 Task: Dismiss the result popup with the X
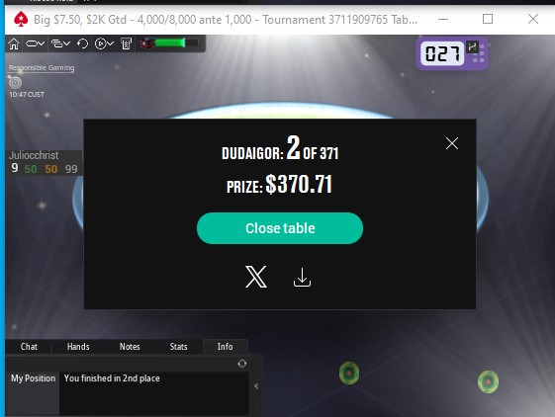pyautogui.click(x=452, y=143)
